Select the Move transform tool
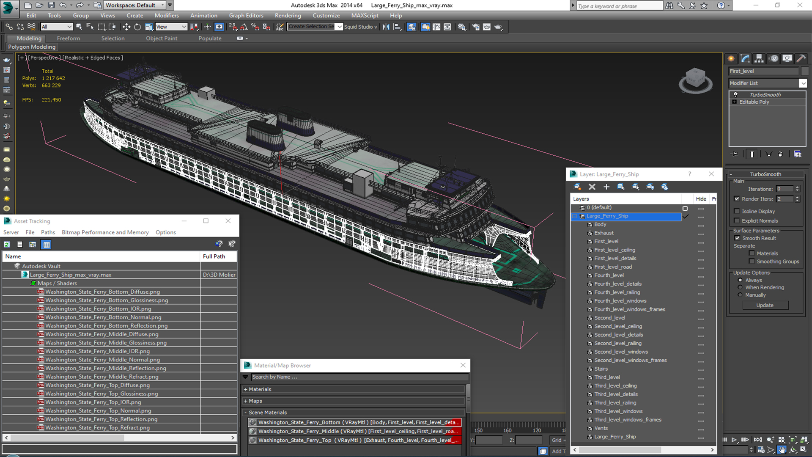Viewport: 812px width, 457px height. [126, 27]
